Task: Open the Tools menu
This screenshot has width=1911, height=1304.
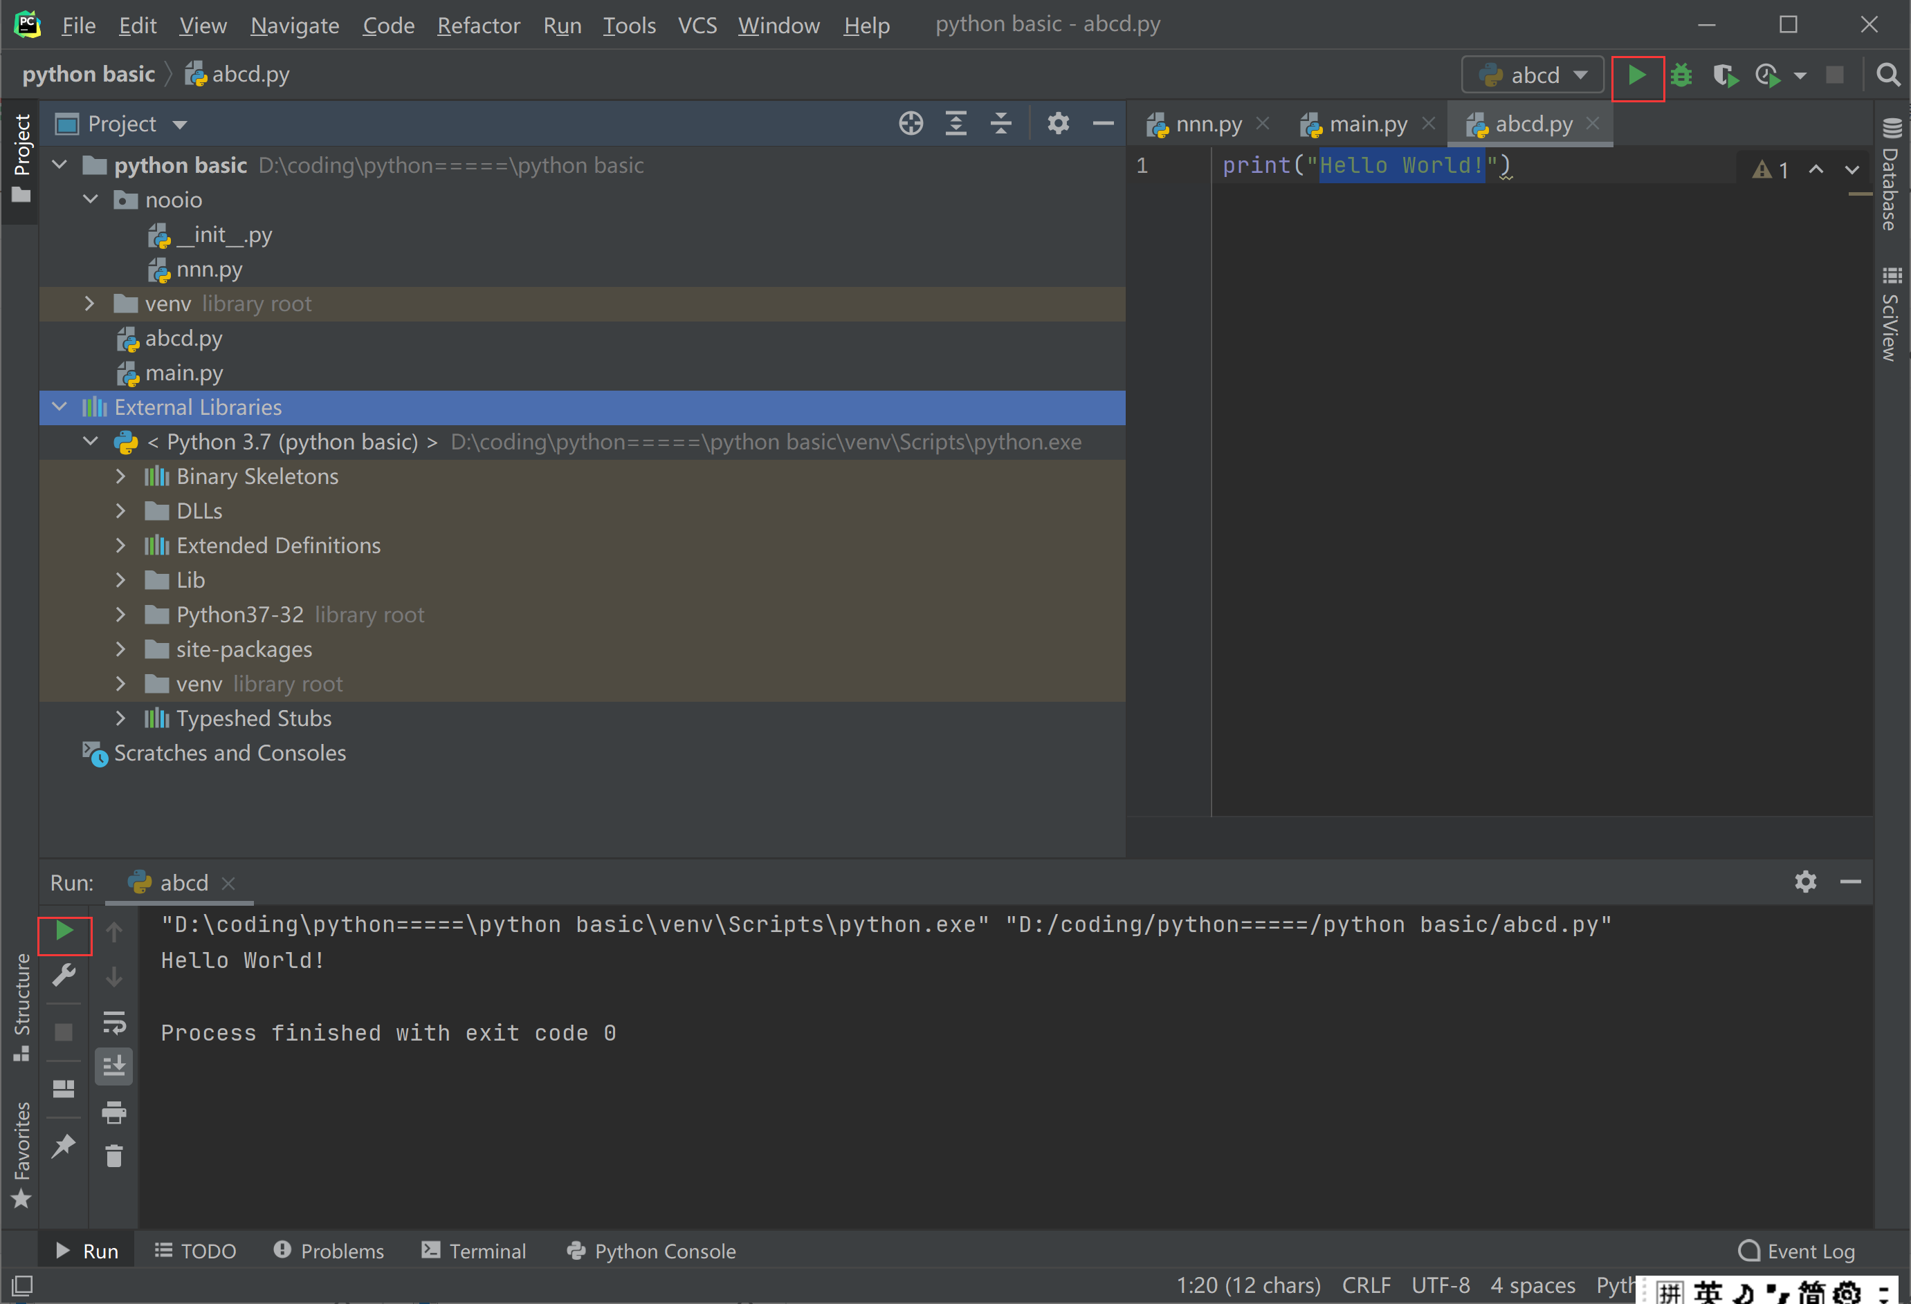Action: 629,26
